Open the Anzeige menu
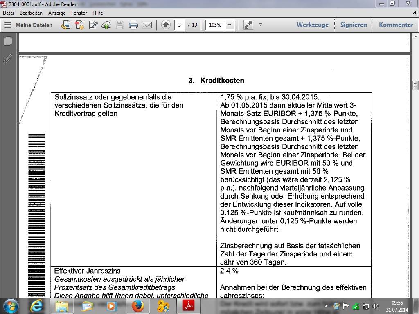Viewport: 419px width, 314px height. [56, 13]
